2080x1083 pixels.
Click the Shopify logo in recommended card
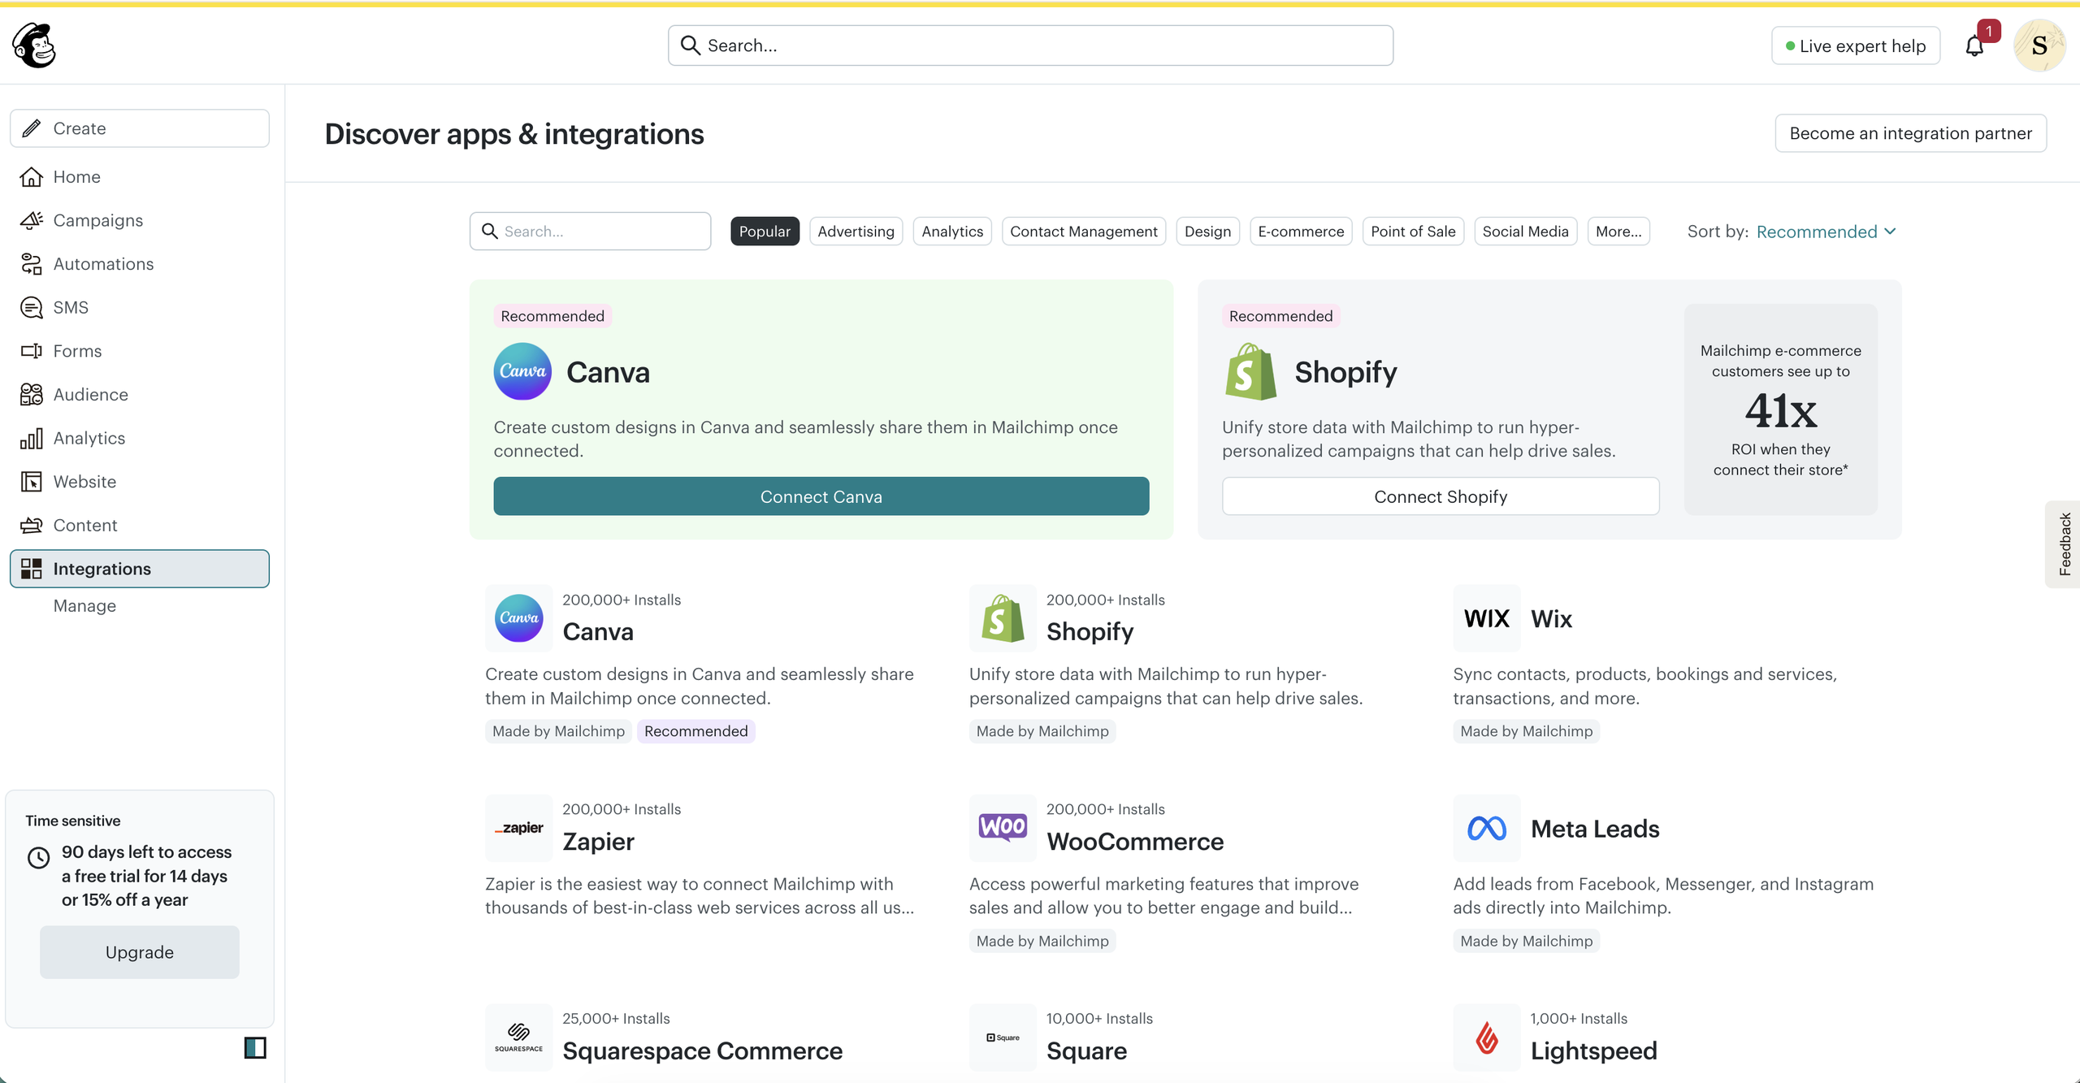[x=1251, y=371]
